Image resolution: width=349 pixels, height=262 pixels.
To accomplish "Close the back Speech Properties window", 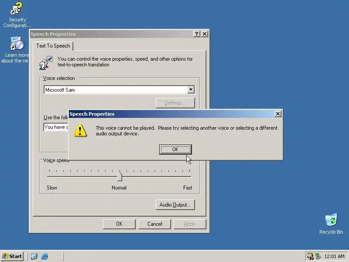I will 205,34.
